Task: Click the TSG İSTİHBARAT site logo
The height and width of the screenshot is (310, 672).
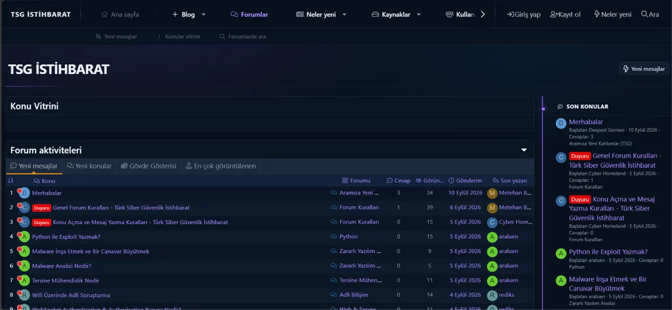Action: (x=41, y=14)
